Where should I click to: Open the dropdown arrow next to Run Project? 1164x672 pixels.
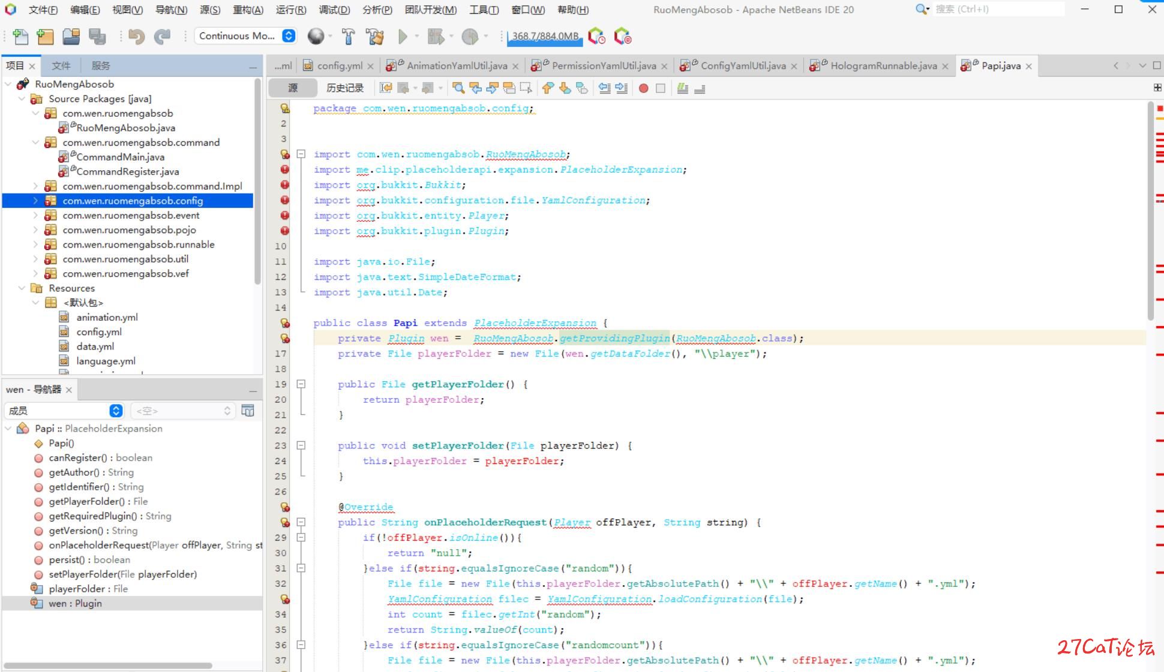click(417, 37)
